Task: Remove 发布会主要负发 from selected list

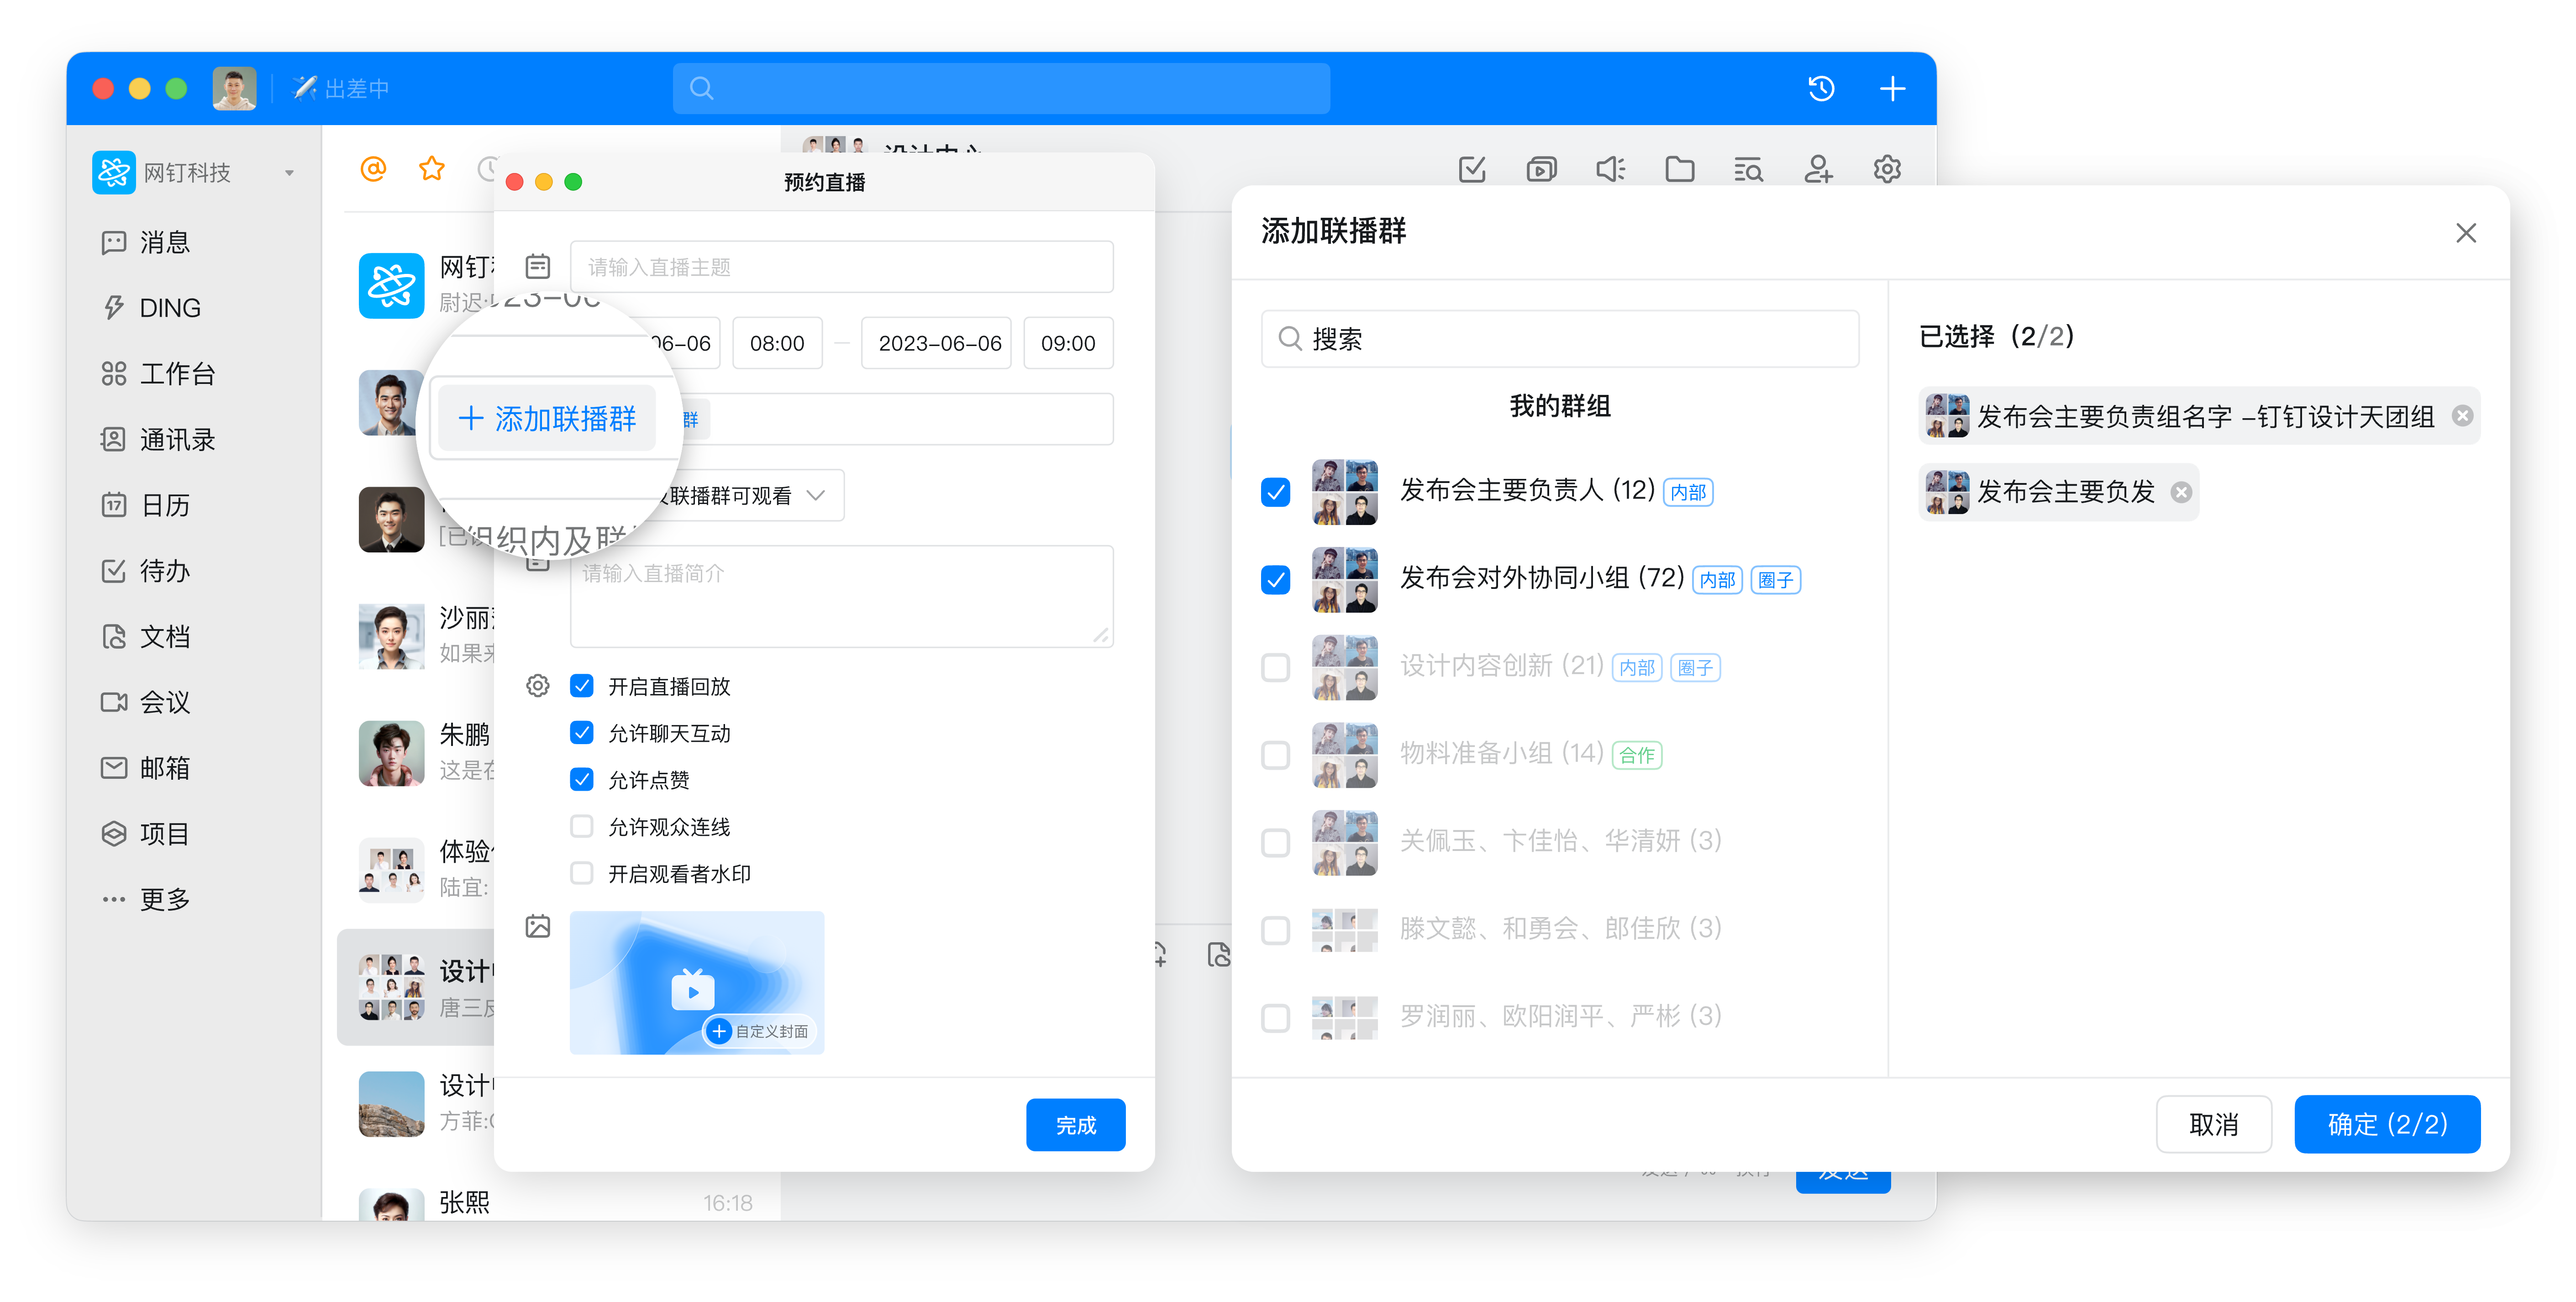Action: click(2181, 492)
